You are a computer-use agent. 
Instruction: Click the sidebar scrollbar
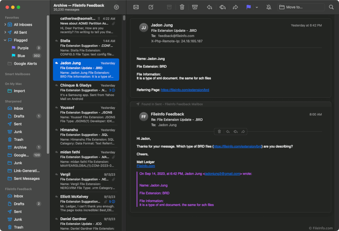[x=48, y=84]
